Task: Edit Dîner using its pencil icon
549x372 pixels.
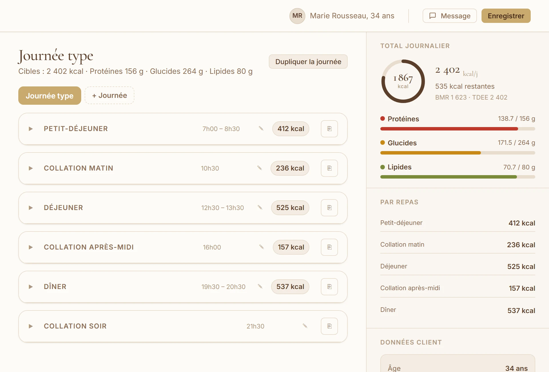Action: [260, 286]
